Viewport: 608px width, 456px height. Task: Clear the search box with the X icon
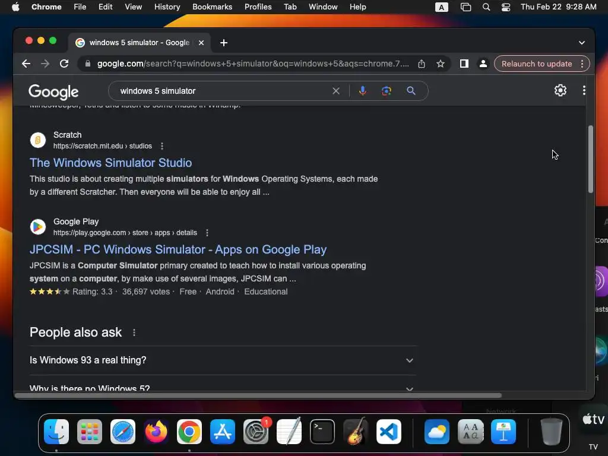(x=336, y=91)
